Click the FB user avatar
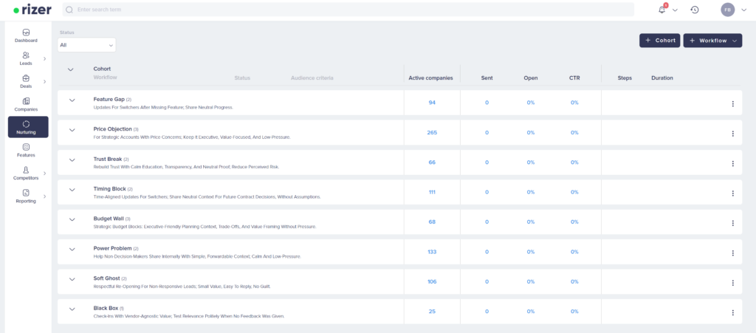The image size is (756, 333). [x=728, y=10]
